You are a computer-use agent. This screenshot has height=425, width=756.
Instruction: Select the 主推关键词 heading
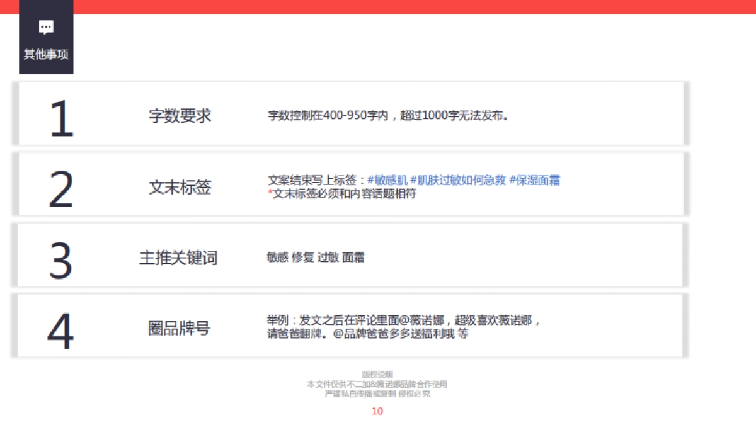tap(178, 258)
